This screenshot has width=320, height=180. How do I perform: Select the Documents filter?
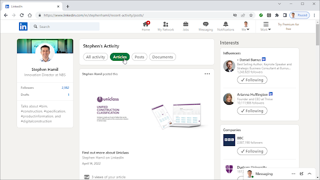pyautogui.click(x=162, y=57)
